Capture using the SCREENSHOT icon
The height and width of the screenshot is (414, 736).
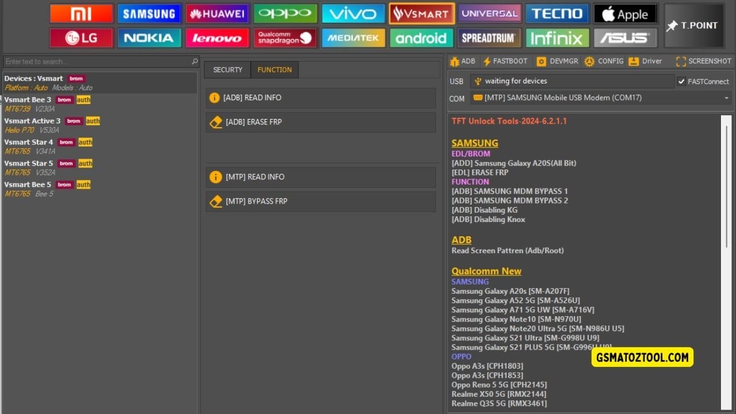(x=703, y=61)
